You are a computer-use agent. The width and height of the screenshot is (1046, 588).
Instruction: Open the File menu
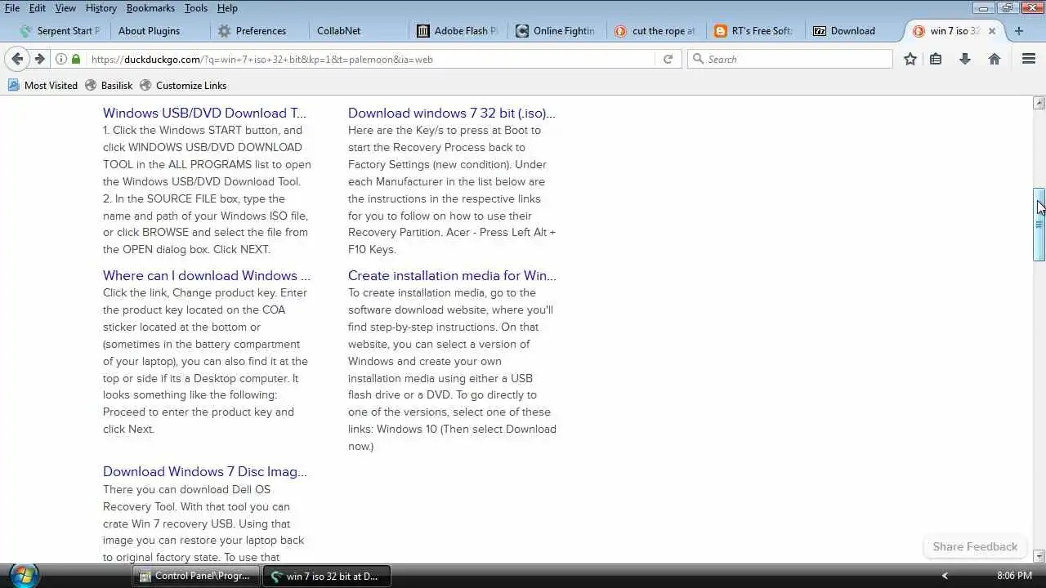pyautogui.click(x=12, y=8)
